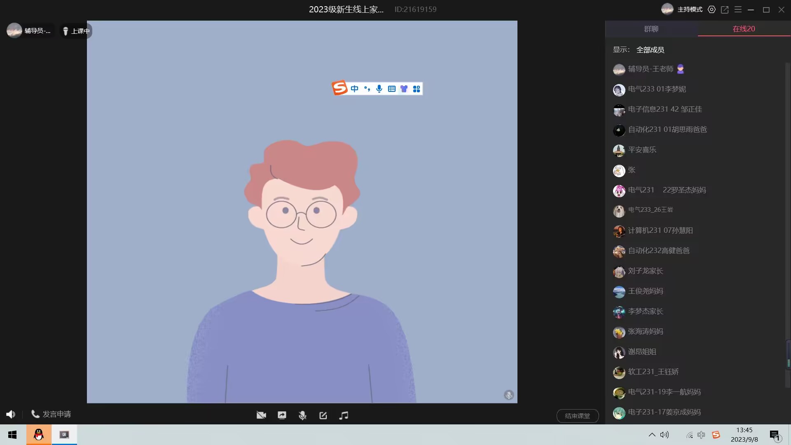Toggle punctuation mode on IME bar

pyautogui.click(x=367, y=89)
